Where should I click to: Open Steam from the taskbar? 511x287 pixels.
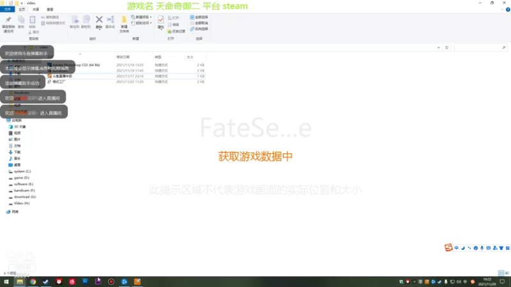click(45, 282)
